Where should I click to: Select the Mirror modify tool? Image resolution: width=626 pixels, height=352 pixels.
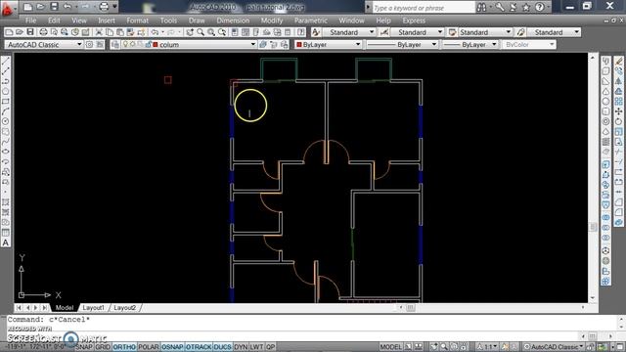619,81
